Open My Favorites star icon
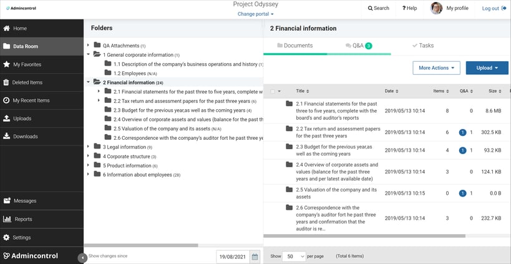Screen dimensions: 511x264 (x=6, y=64)
